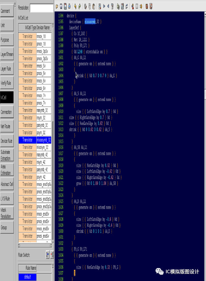206x281 pixels.
Task: Open the Layer/Stream section
Action: tap(7, 54)
